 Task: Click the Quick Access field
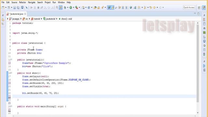pos(189,7)
